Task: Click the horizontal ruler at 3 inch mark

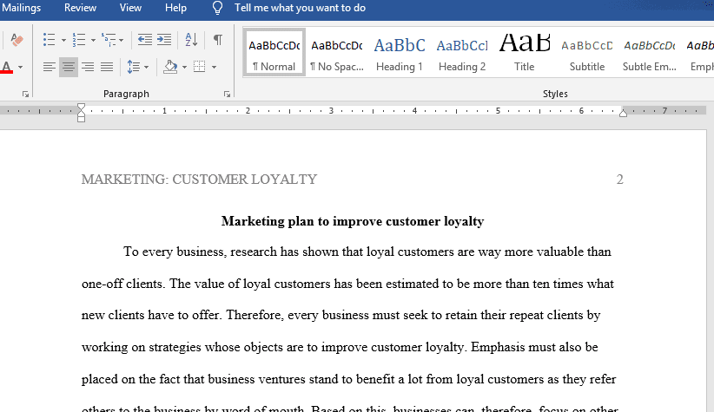Action: pyautogui.click(x=331, y=110)
